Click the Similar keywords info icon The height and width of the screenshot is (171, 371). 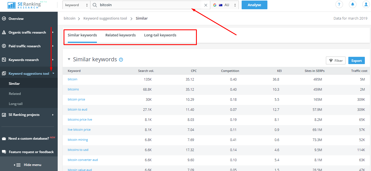pyautogui.click(x=121, y=60)
